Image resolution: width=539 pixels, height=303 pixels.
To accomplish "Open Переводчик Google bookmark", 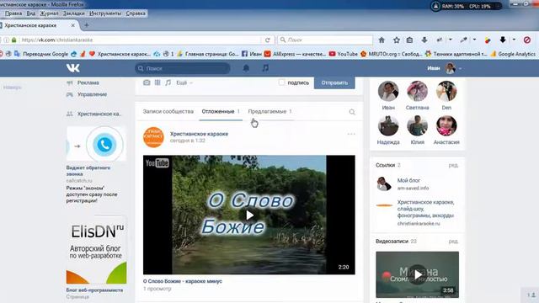I will (x=42, y=54).
